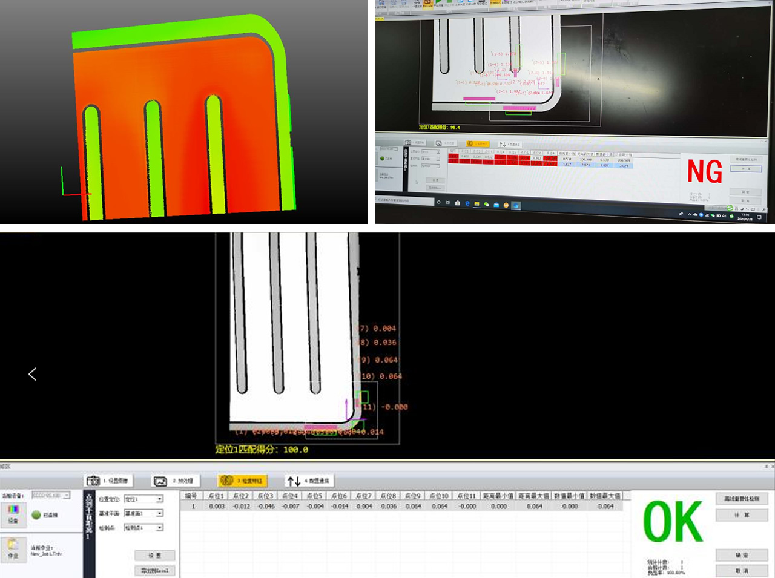
Task: Switch to 2. 预处理 tab label in OK window
Action: tap(183, 481)
